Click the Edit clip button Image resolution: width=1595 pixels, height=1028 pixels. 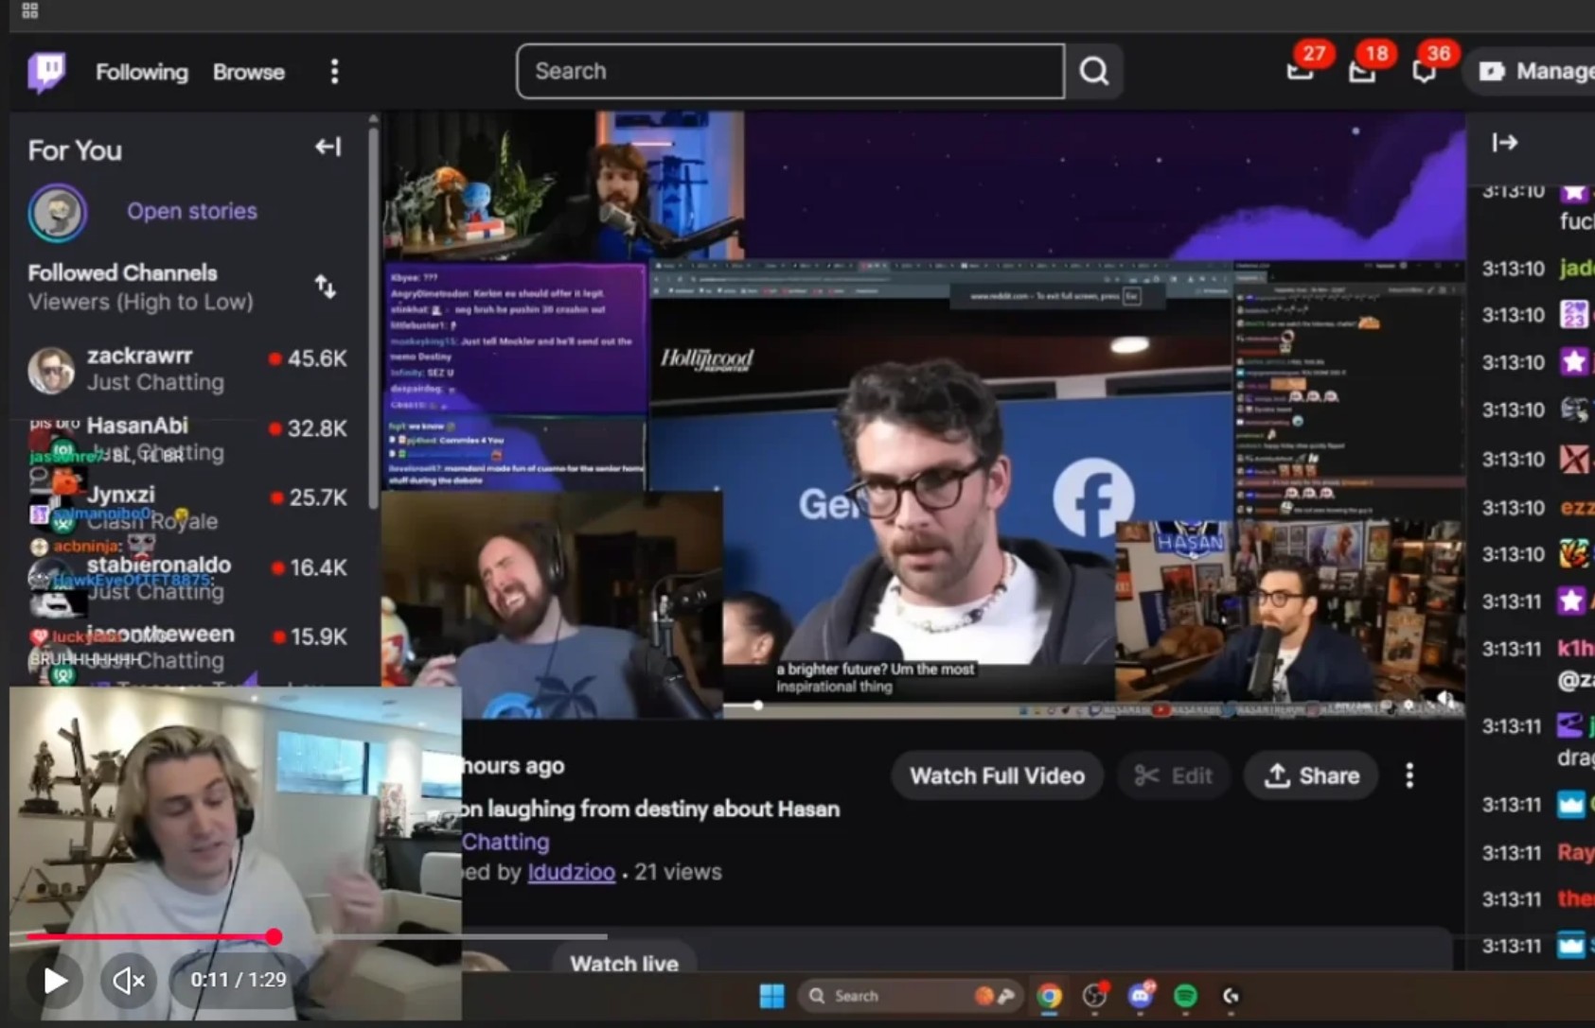point(1174,775)
